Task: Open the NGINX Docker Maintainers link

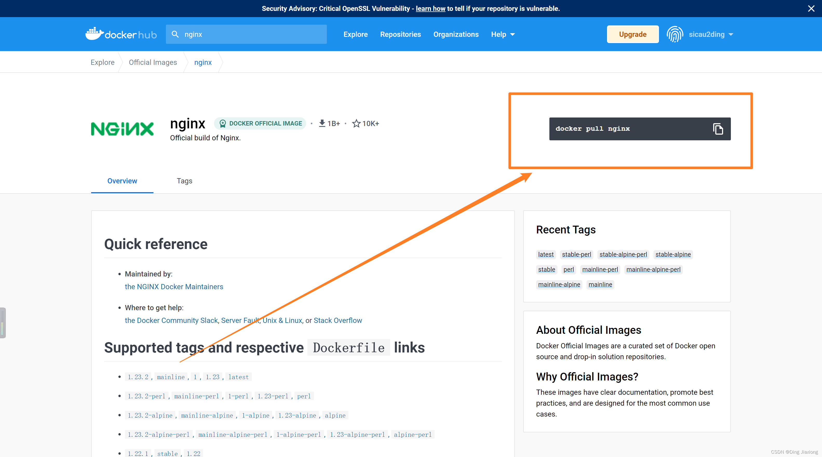Action: [x=174, y=287]
